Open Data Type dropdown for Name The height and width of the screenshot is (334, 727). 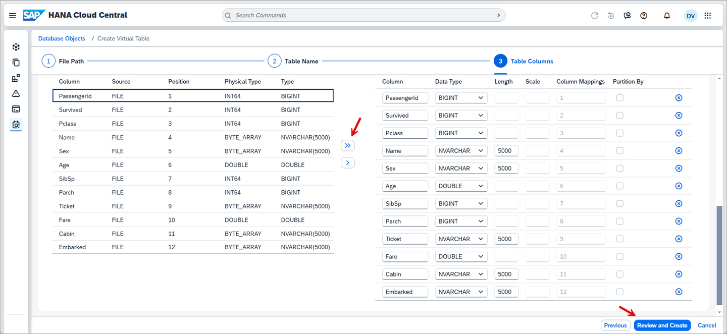[461, 151]
